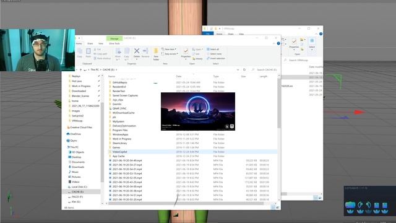Screen dimensions: 396x223
Task: Click the chevron after CACHE (E:) in breadcrumb
Action: pyautogui.click(x=116, y=70)
